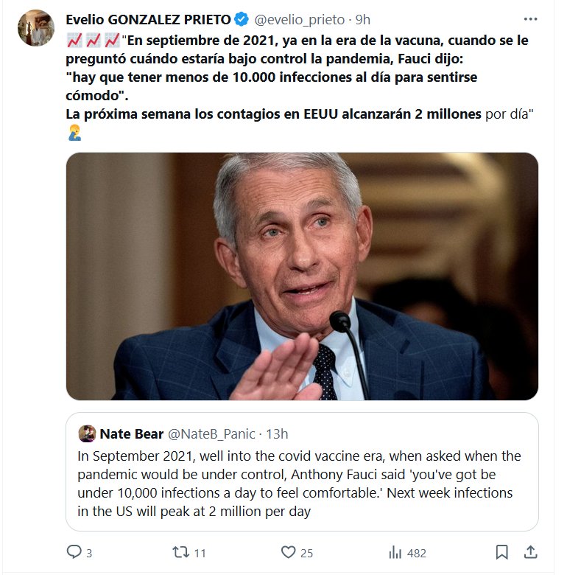Click the @NateB_Panic handle
Viewport: 567px width, 575px height.
click(x=214, y=433)
